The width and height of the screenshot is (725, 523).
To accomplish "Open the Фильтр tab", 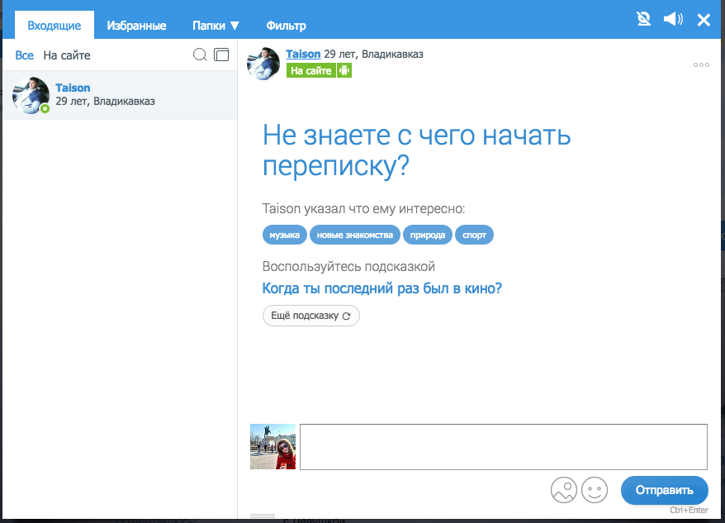I will point(286,26).
